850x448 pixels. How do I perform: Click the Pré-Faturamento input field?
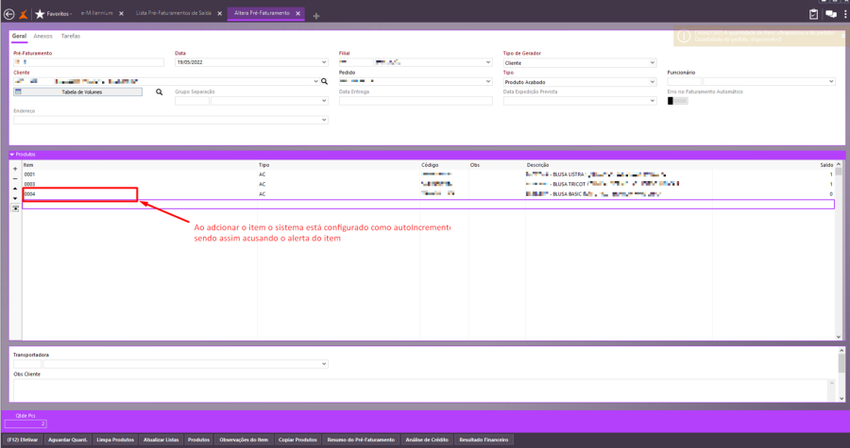pyautogui.click(x=89, y=62)
